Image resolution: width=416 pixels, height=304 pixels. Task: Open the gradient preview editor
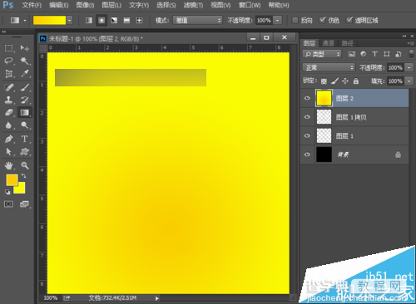(49, 20)
